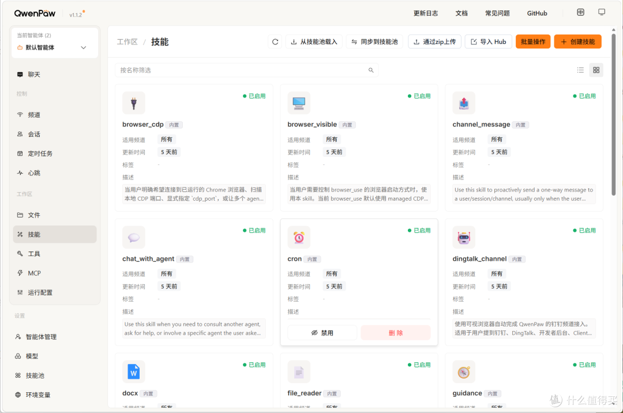
Task: Click the cron alarm clock icon
Action: tap(299, 238)
